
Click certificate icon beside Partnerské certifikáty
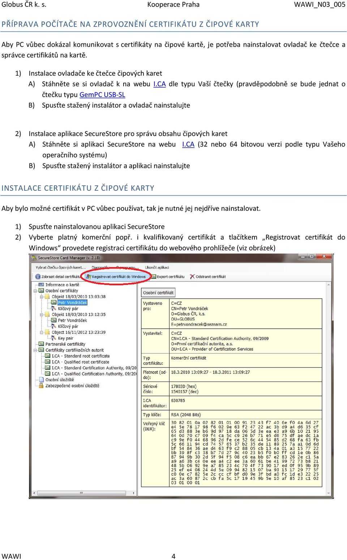point(42,344)
